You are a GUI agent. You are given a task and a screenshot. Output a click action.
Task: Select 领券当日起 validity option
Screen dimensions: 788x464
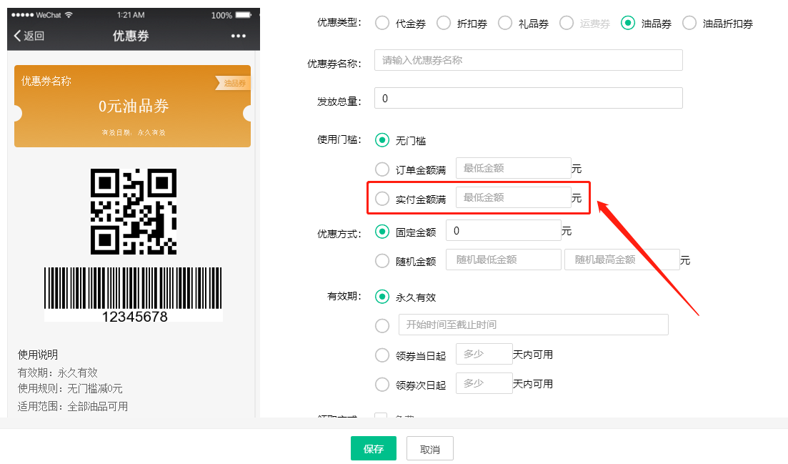click(x=382, y=355)
